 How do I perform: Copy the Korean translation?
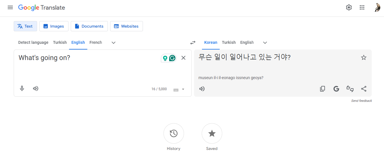(x=322, y=88)
